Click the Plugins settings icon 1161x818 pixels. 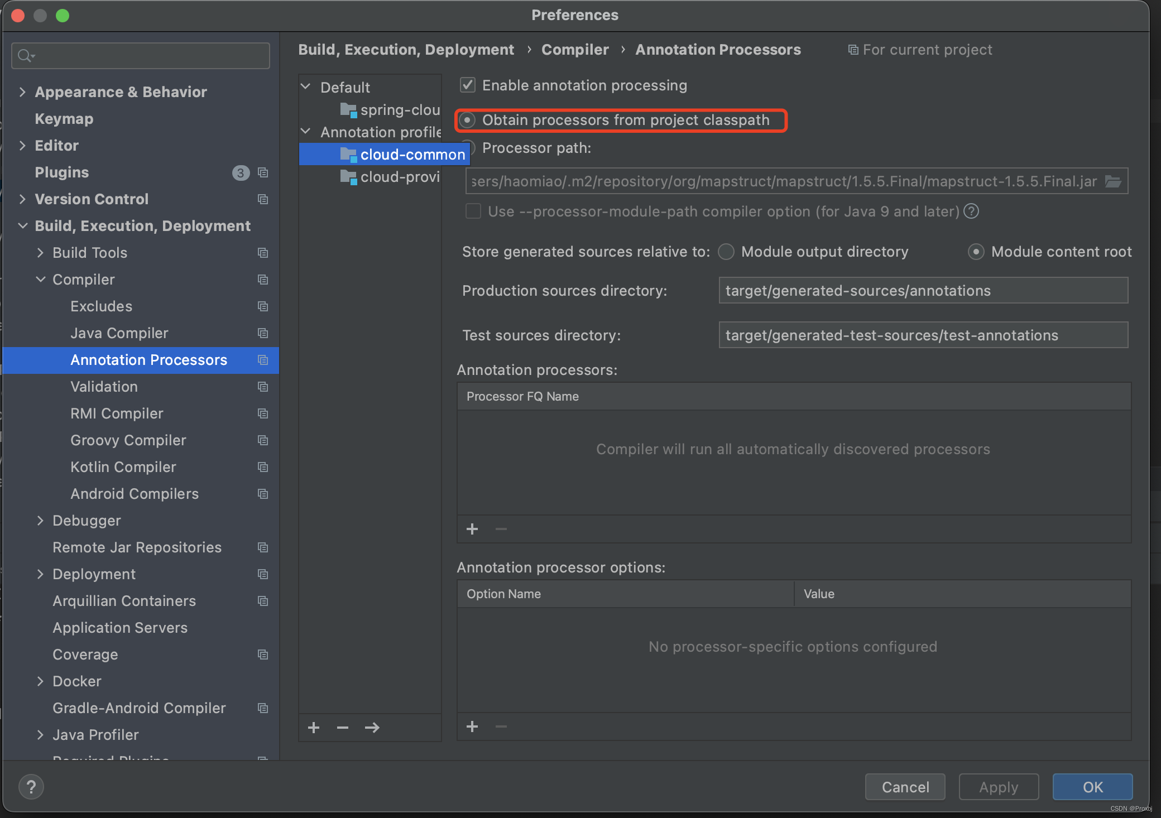(263, 172)
